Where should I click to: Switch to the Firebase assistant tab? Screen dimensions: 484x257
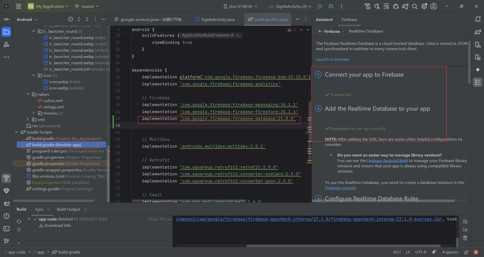(x=349, y=19)
